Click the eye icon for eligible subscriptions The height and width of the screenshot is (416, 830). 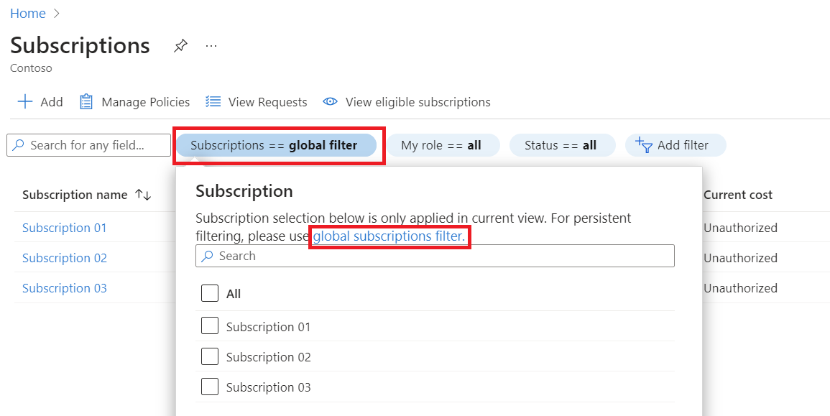point(330,102)
